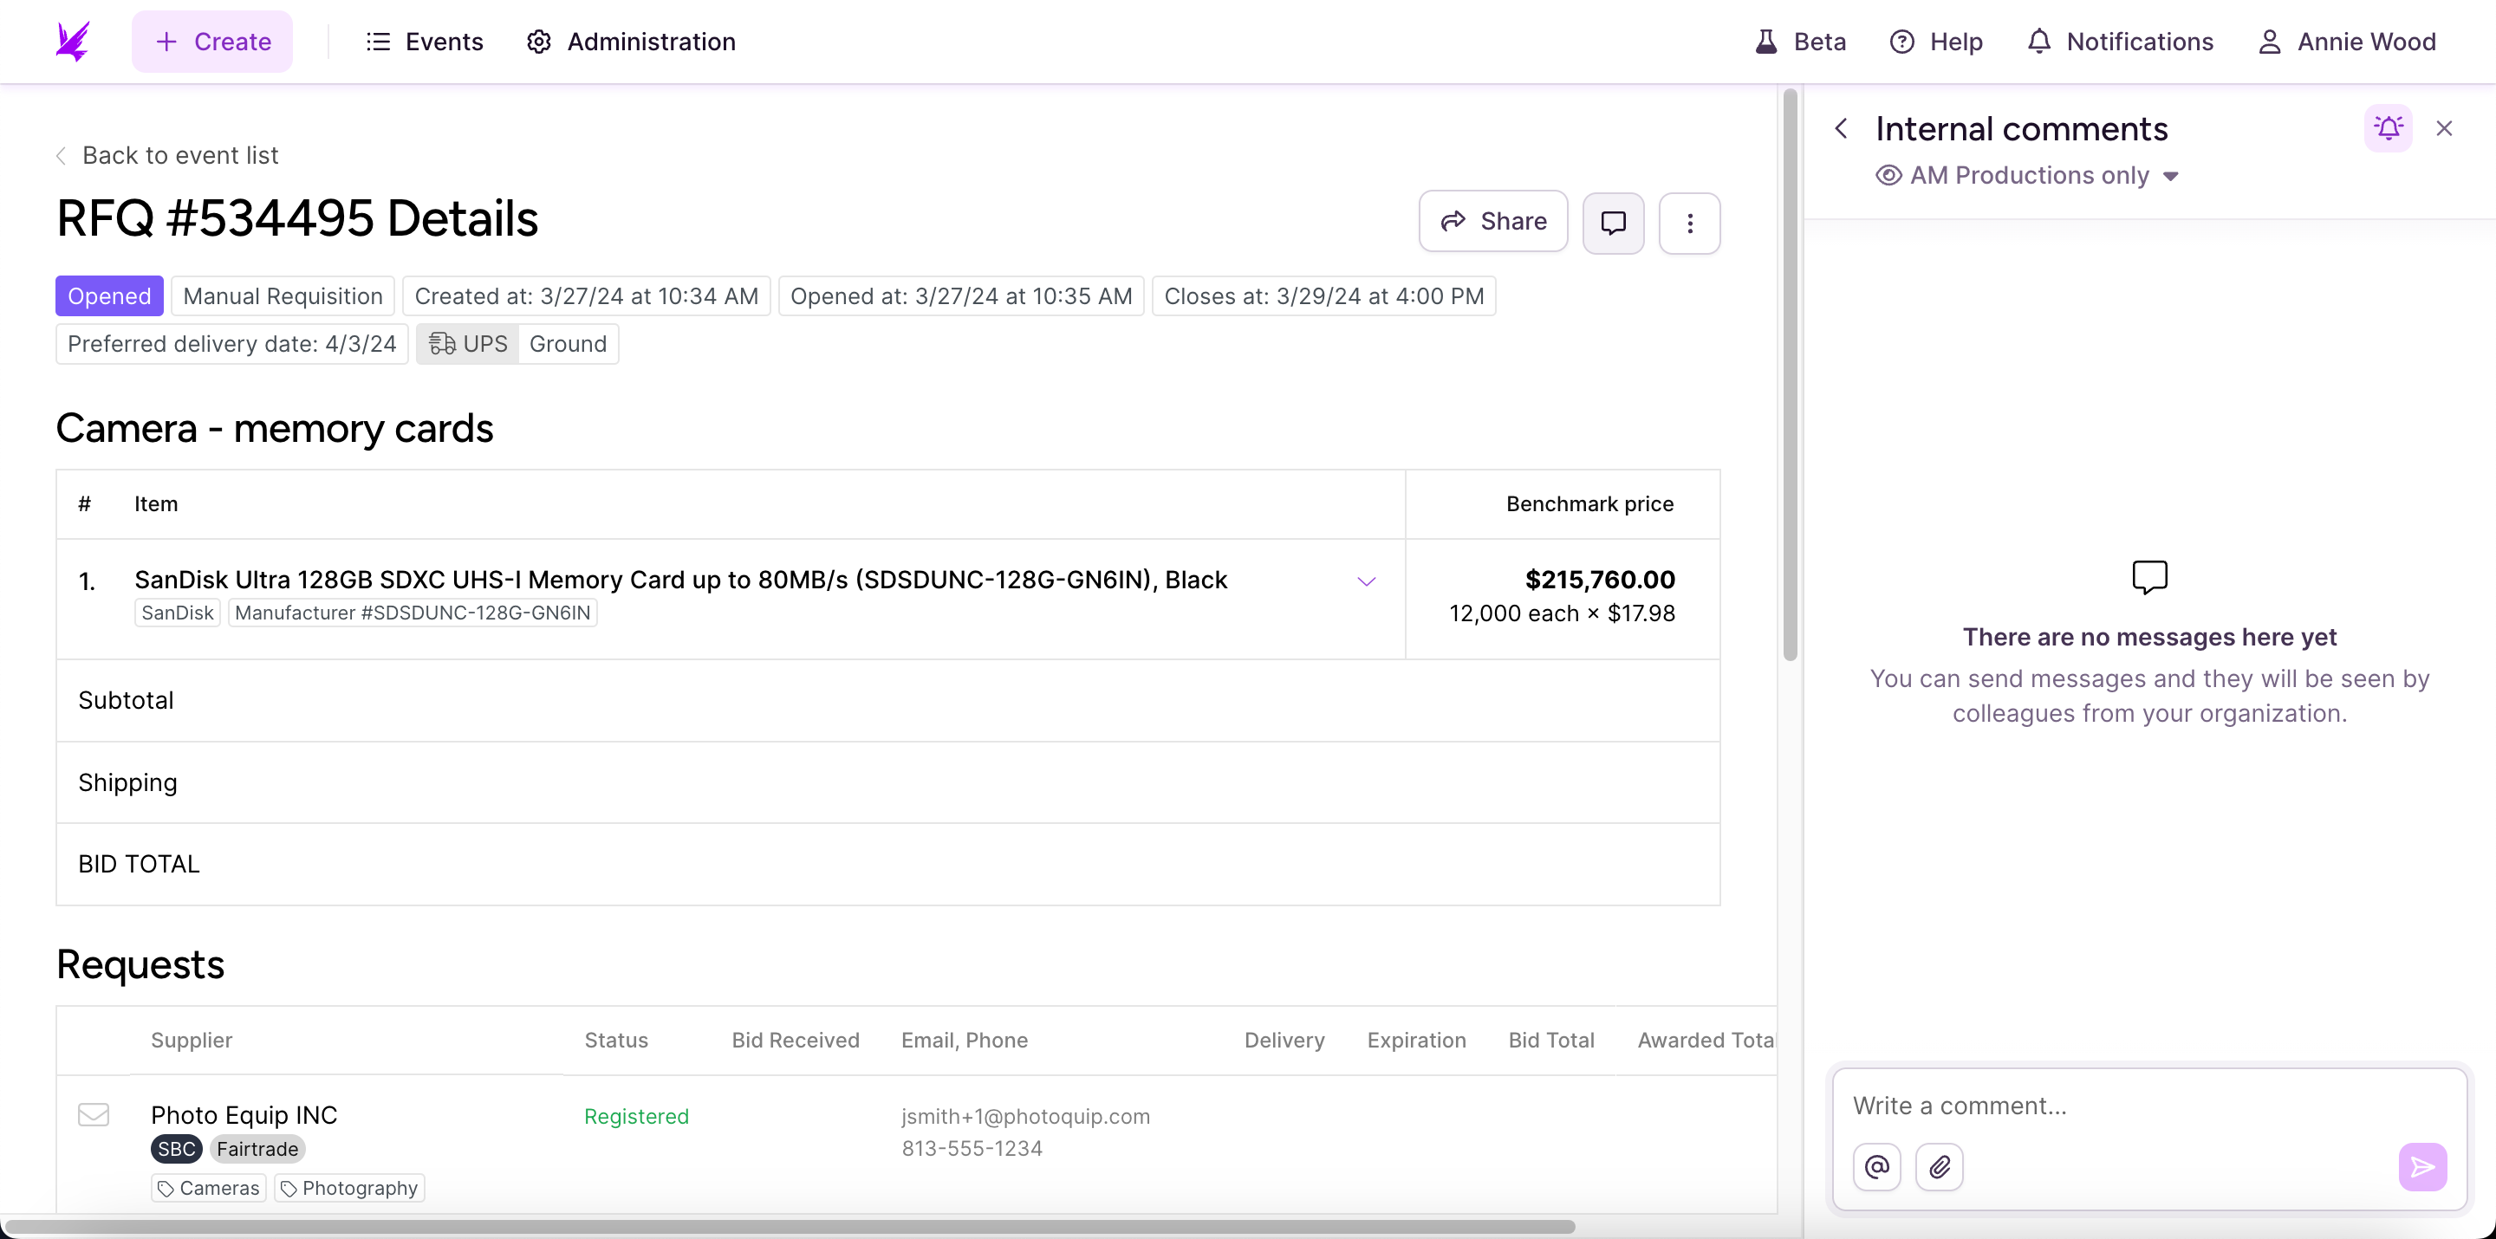This screenshot has width=2496, height=1239.
Task: Click the horizontal scrollbar at bottom
Action: click(x=790, y=1226)
